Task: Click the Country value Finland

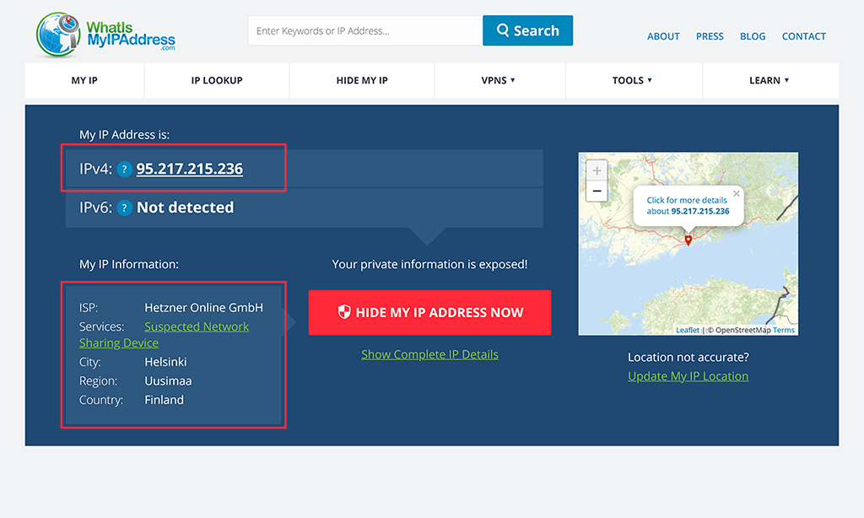Action: [x=165, y=400]
